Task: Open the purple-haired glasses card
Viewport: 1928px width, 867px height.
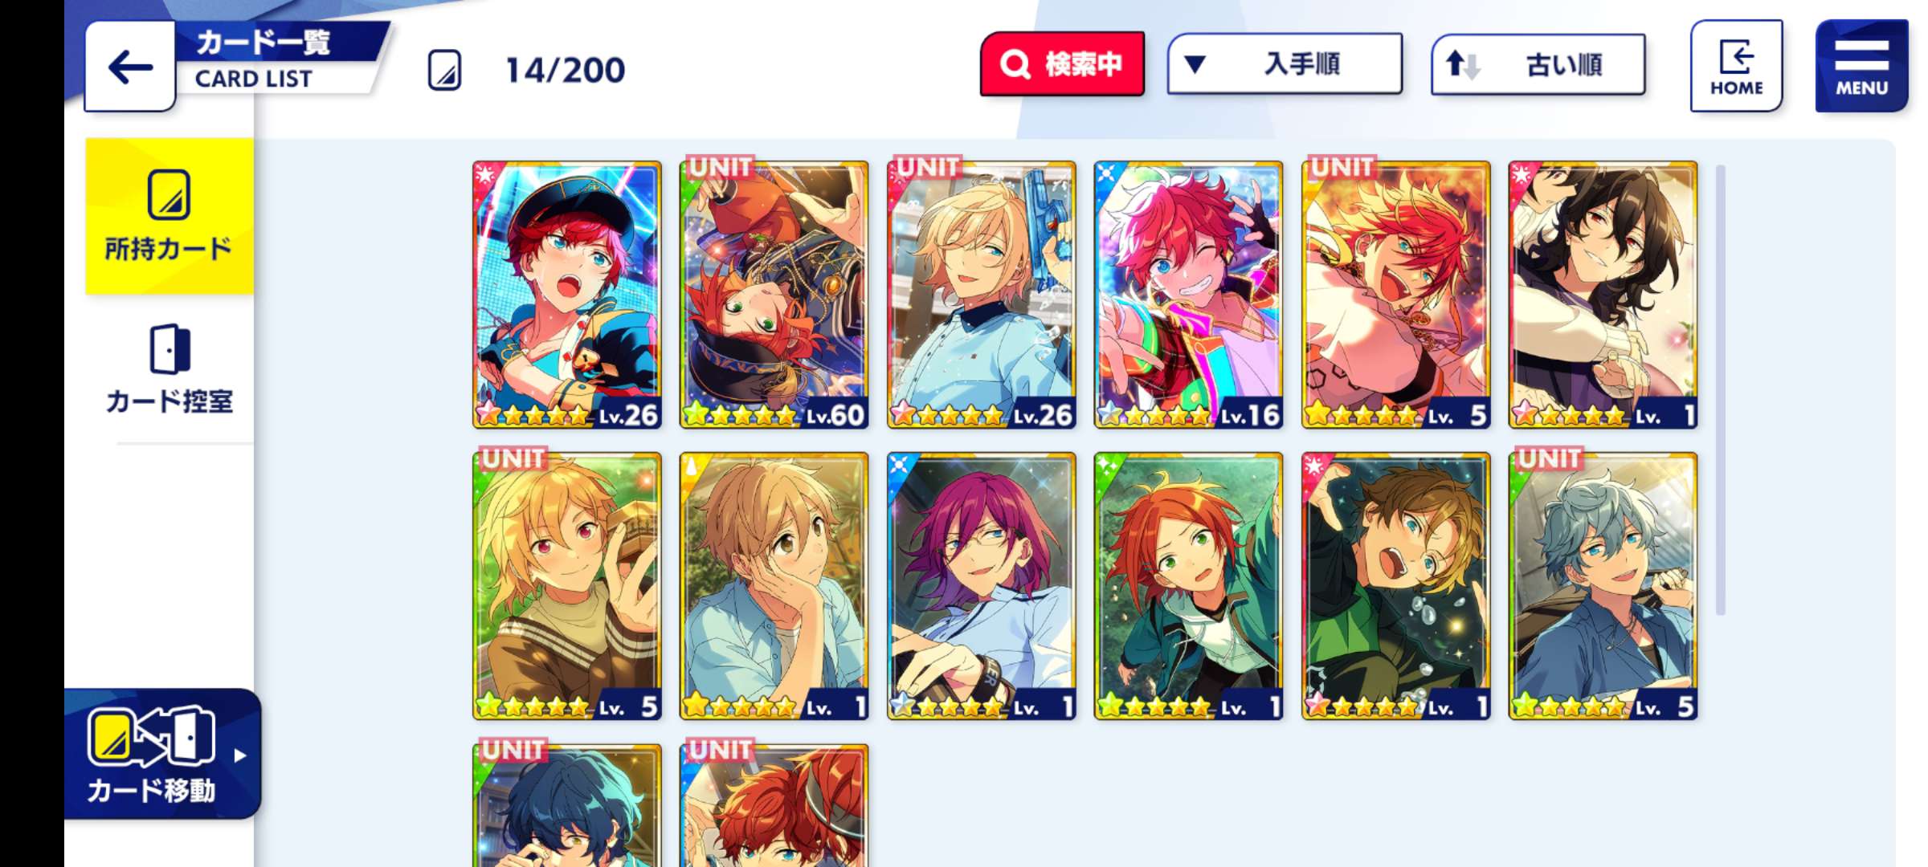Action: pos(981,586)
